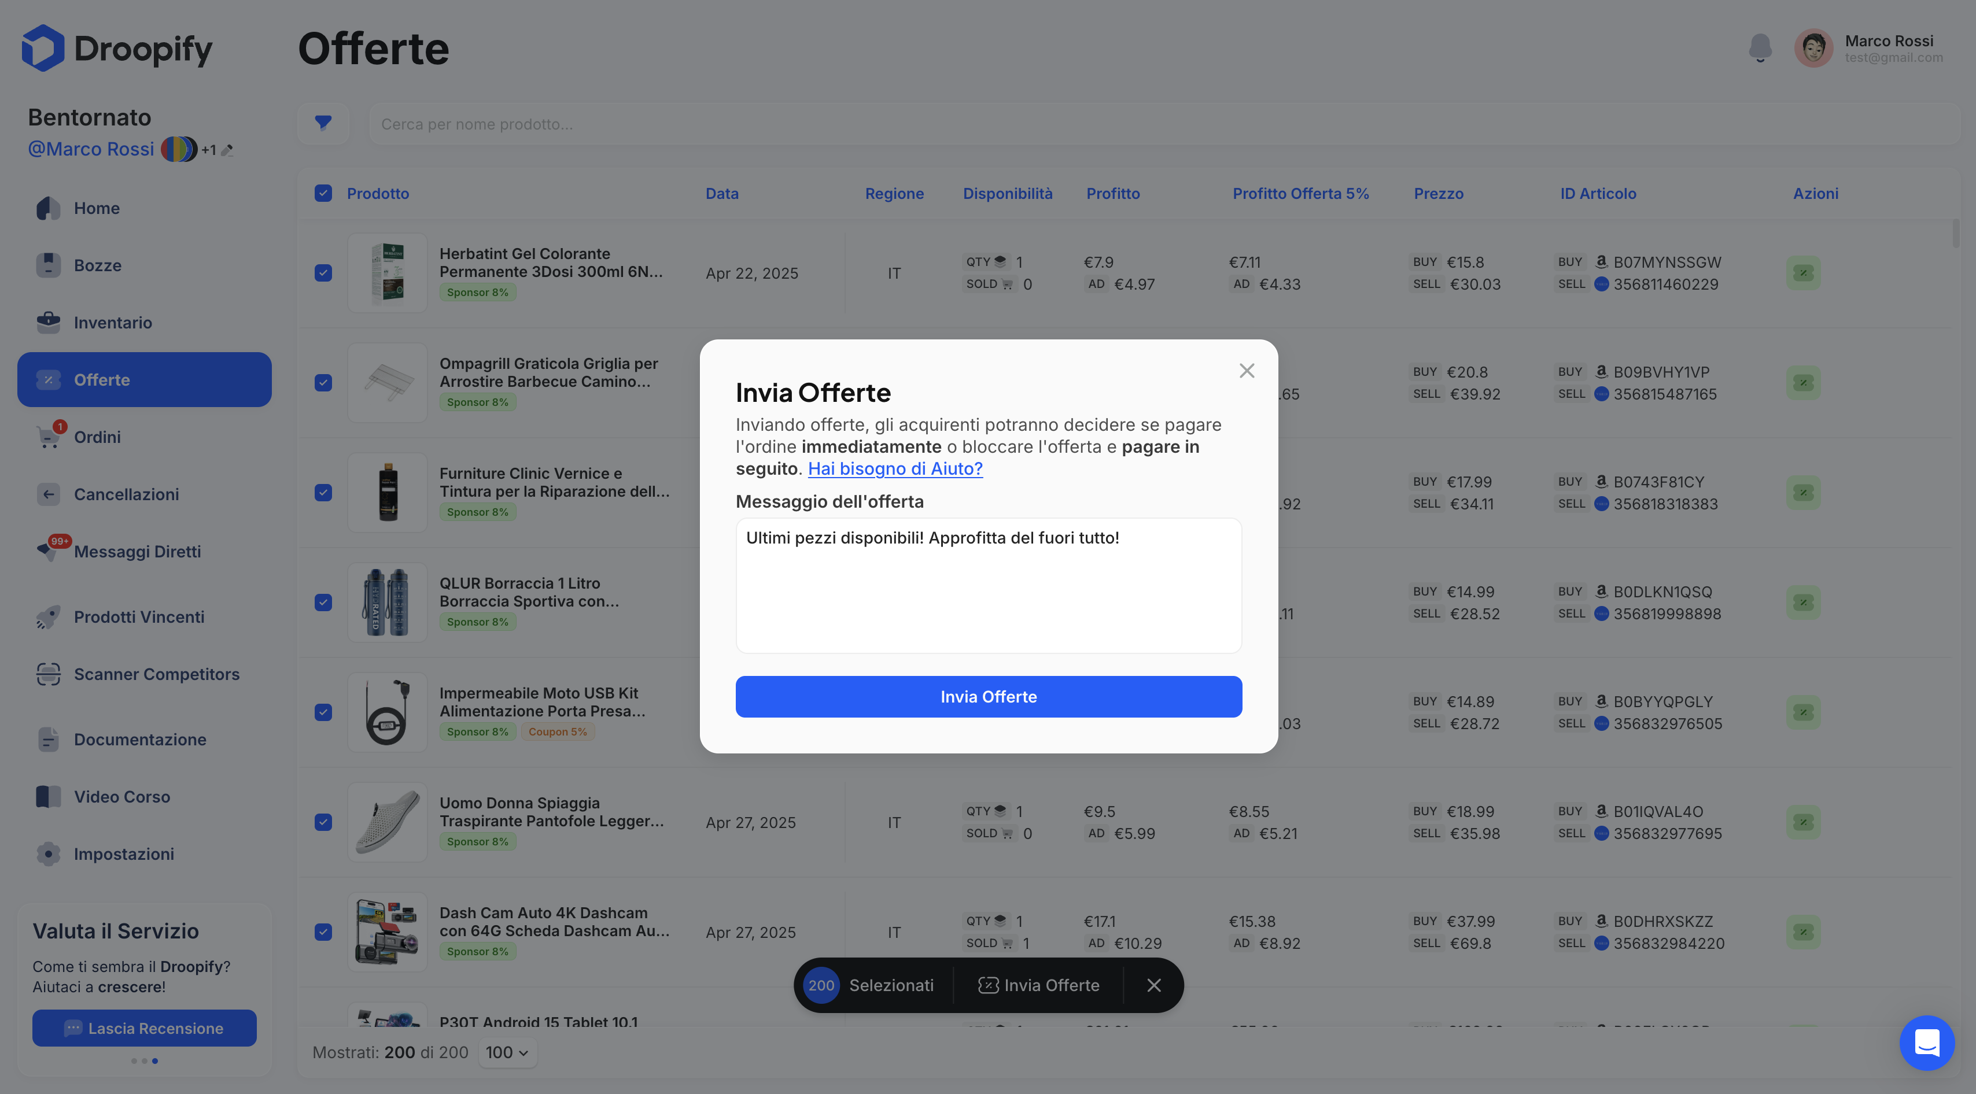
Task: Click the edit pencil next to username
Action: coord(227,150)
